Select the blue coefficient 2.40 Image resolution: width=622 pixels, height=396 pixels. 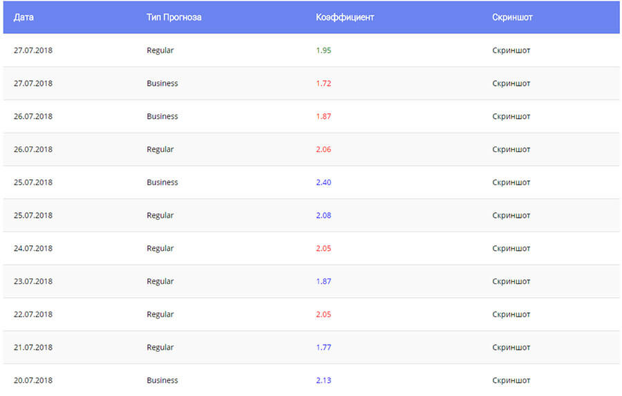323,182
